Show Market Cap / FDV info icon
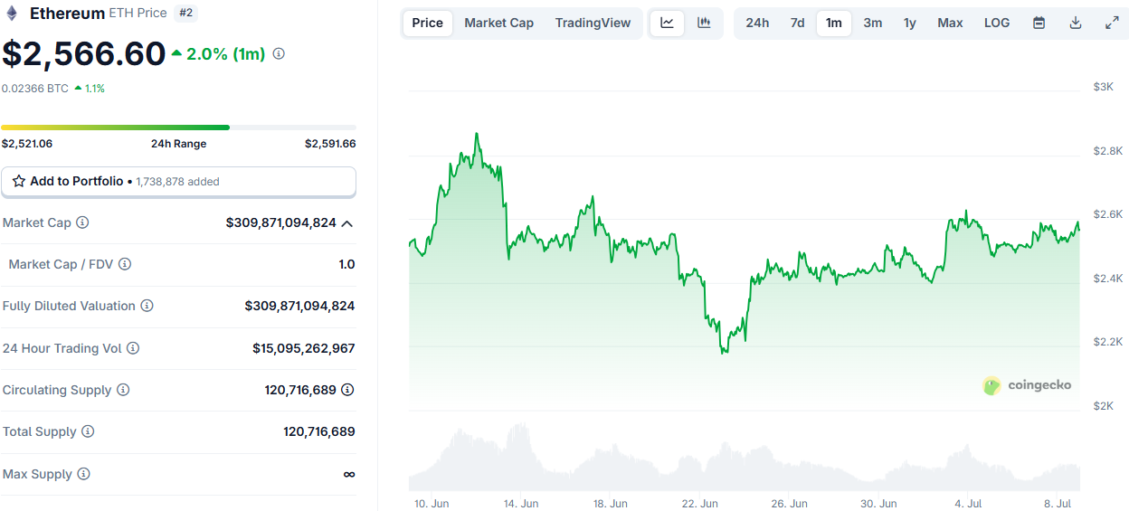The height and width of the screenshot is (511, 1129). coord(125,264)
